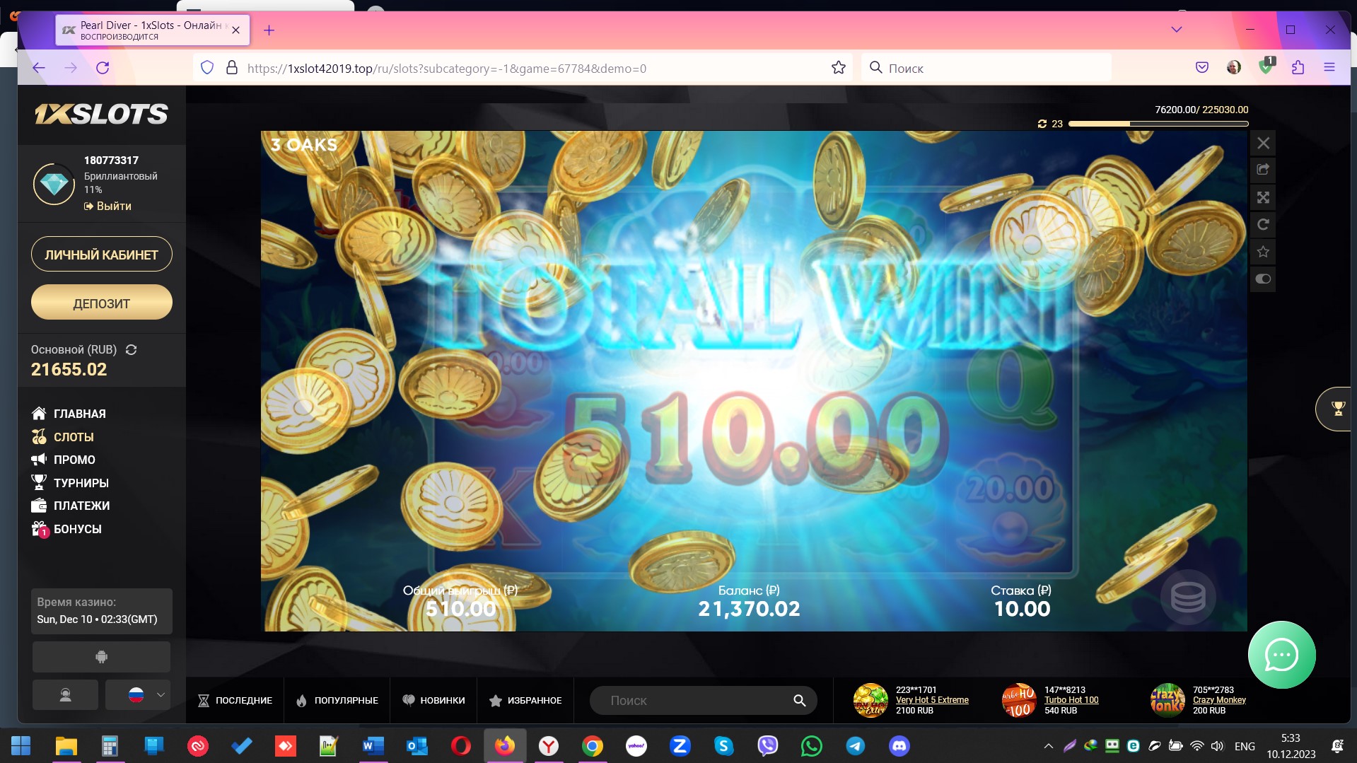Open СЛОТЫ menu item
This screenshot has width=1357, height=763.
(63, 437)
